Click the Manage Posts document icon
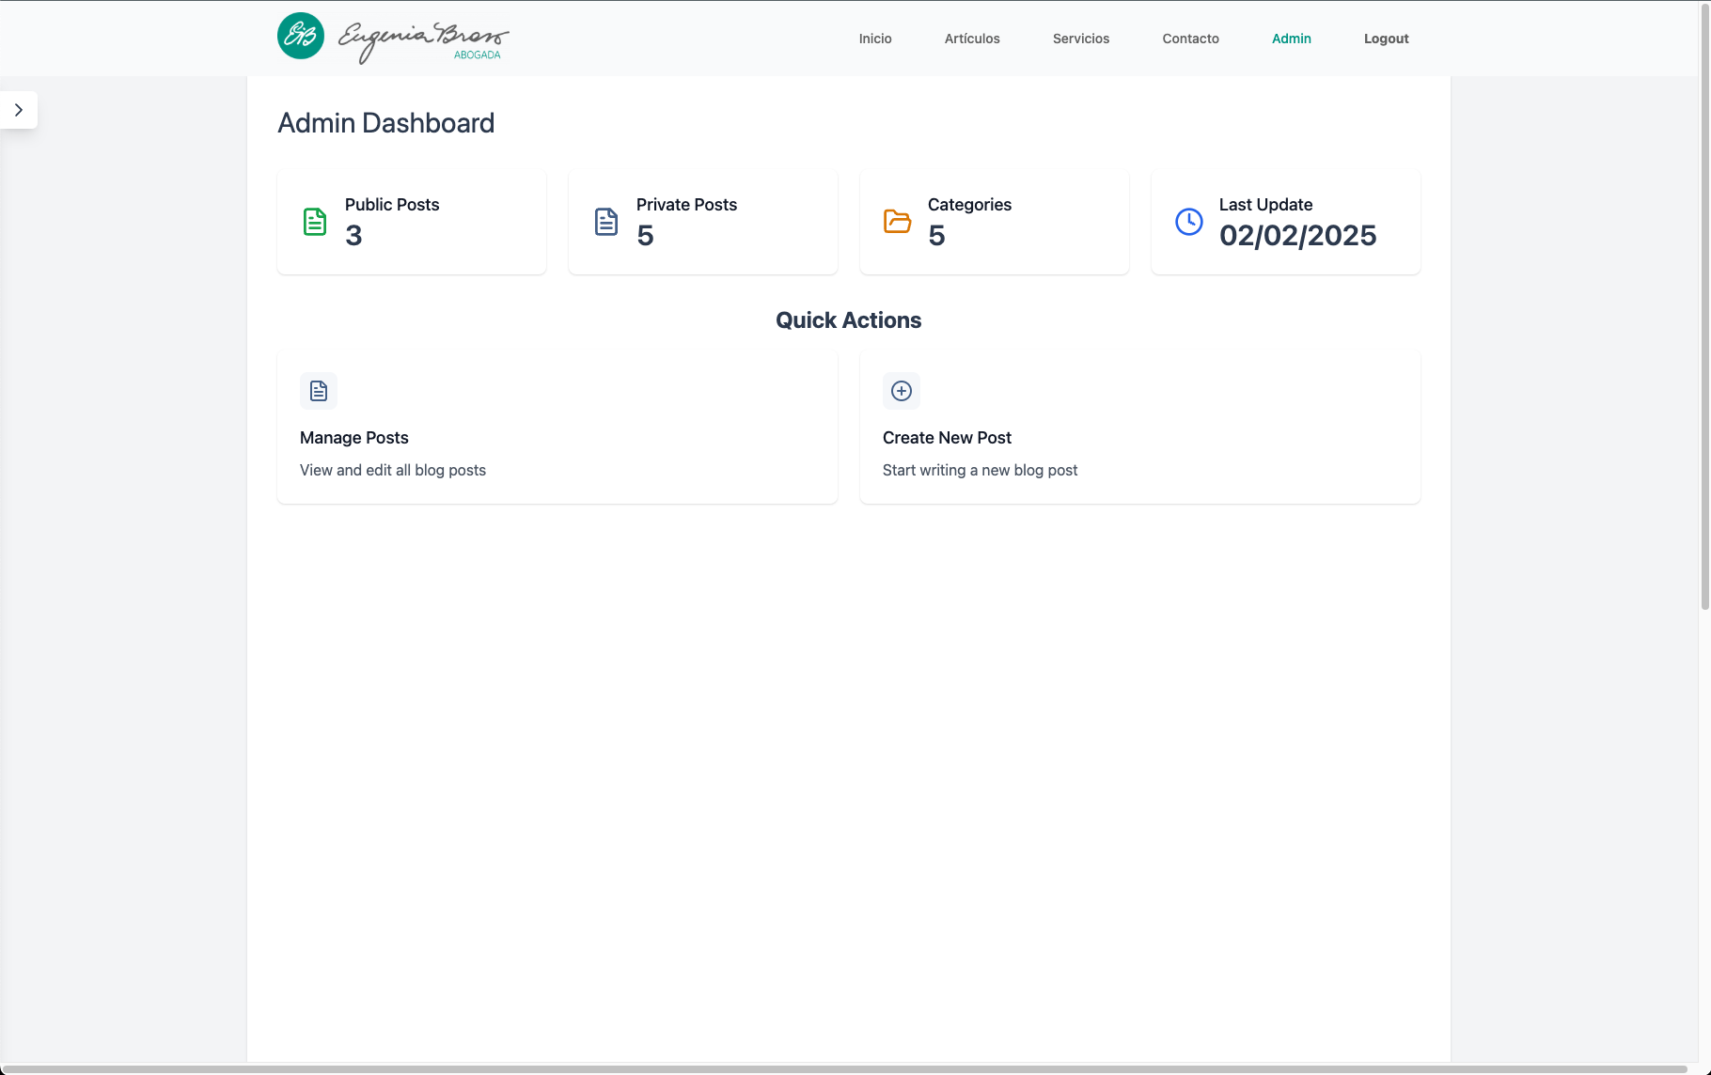 tap(319, 391)
